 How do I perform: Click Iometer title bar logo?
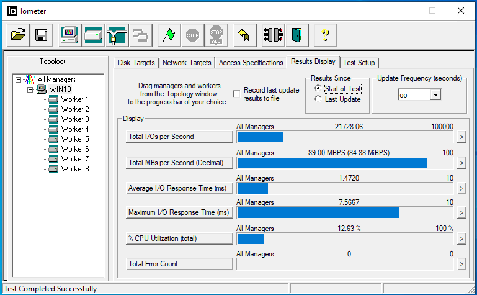point(12,11)
